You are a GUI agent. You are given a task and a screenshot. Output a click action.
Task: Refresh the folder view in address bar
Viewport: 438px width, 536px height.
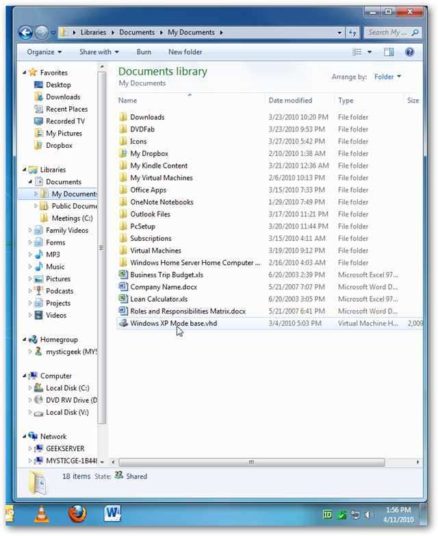click(x=352, y=32)
